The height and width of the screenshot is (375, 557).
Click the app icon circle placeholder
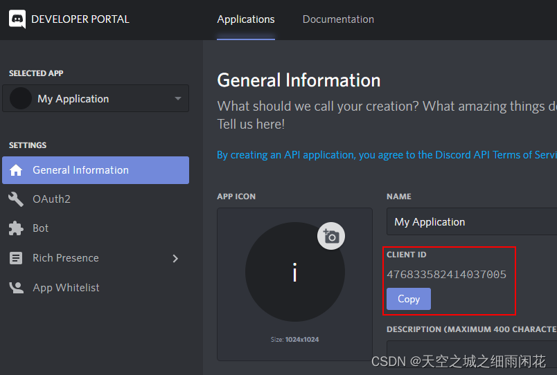[295, 272]
